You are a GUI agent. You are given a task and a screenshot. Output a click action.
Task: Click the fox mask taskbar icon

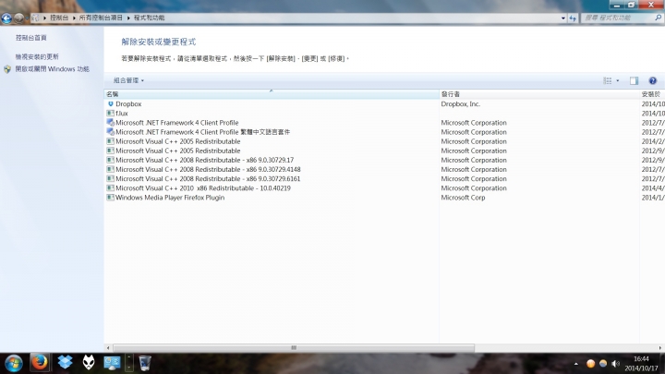coord(89,363)
